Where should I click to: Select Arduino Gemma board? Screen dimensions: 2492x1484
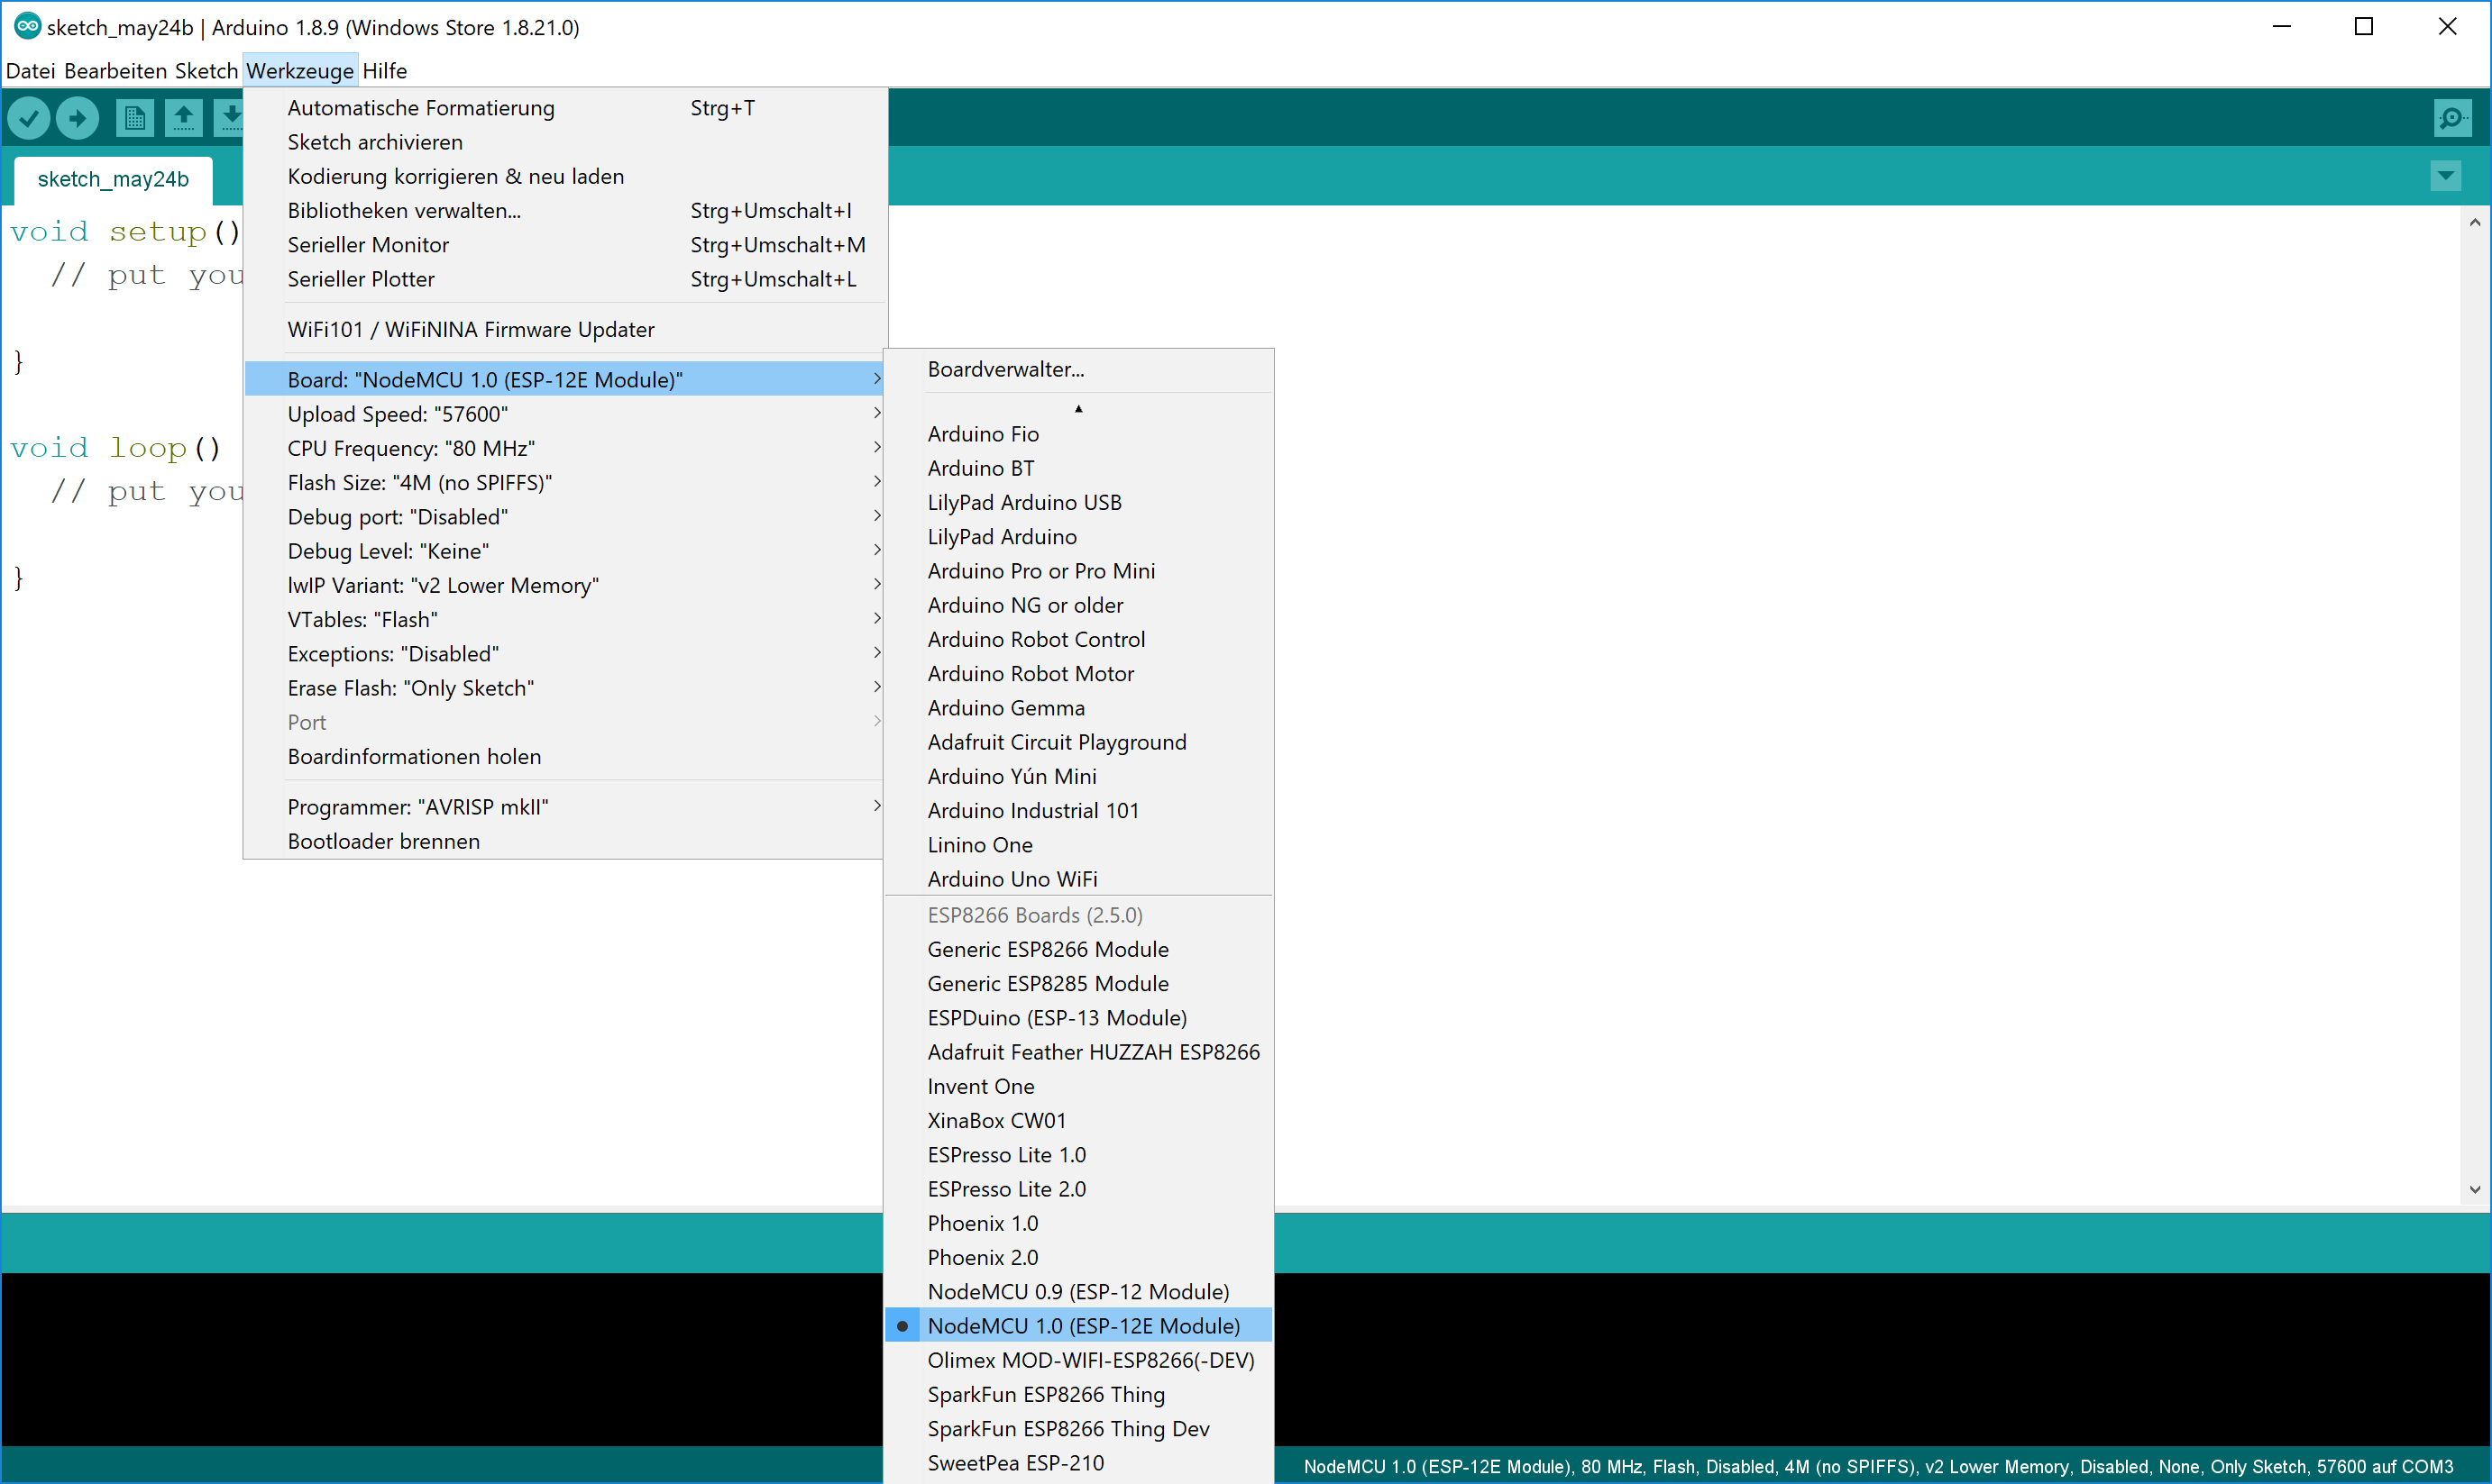click(1078, 707)
